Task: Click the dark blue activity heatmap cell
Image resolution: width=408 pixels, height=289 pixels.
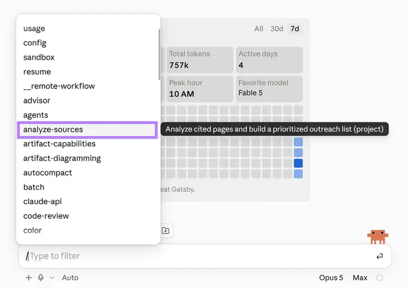Action: (x=298, y=163)
